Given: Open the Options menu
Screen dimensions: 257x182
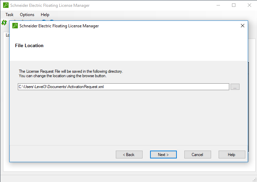Looking at the screenshot, I should (27, 15).
